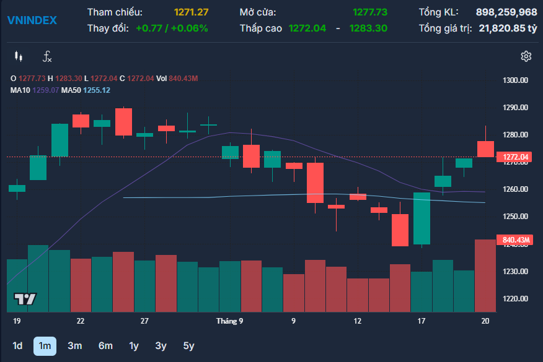Open the fx indicators menu
The width and height of the screenshot is (543, 362).
(x=47, y=56)
